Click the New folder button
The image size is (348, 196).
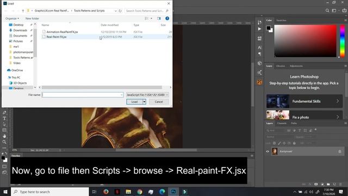pos(32,19)
